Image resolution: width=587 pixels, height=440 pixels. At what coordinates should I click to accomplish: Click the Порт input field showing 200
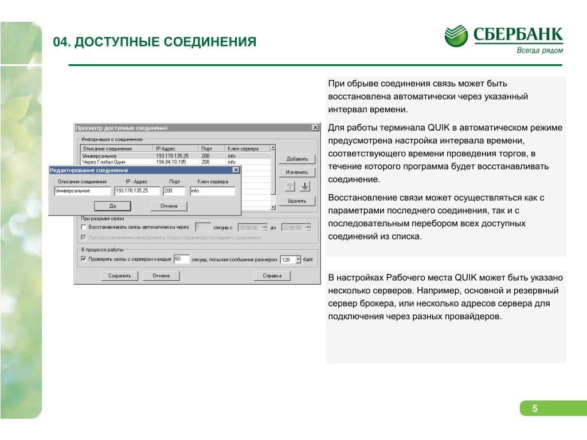[x=174, y=191]
